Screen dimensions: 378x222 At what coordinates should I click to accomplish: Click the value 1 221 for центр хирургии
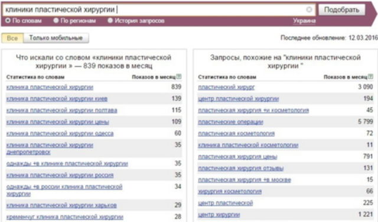point(366,214)
